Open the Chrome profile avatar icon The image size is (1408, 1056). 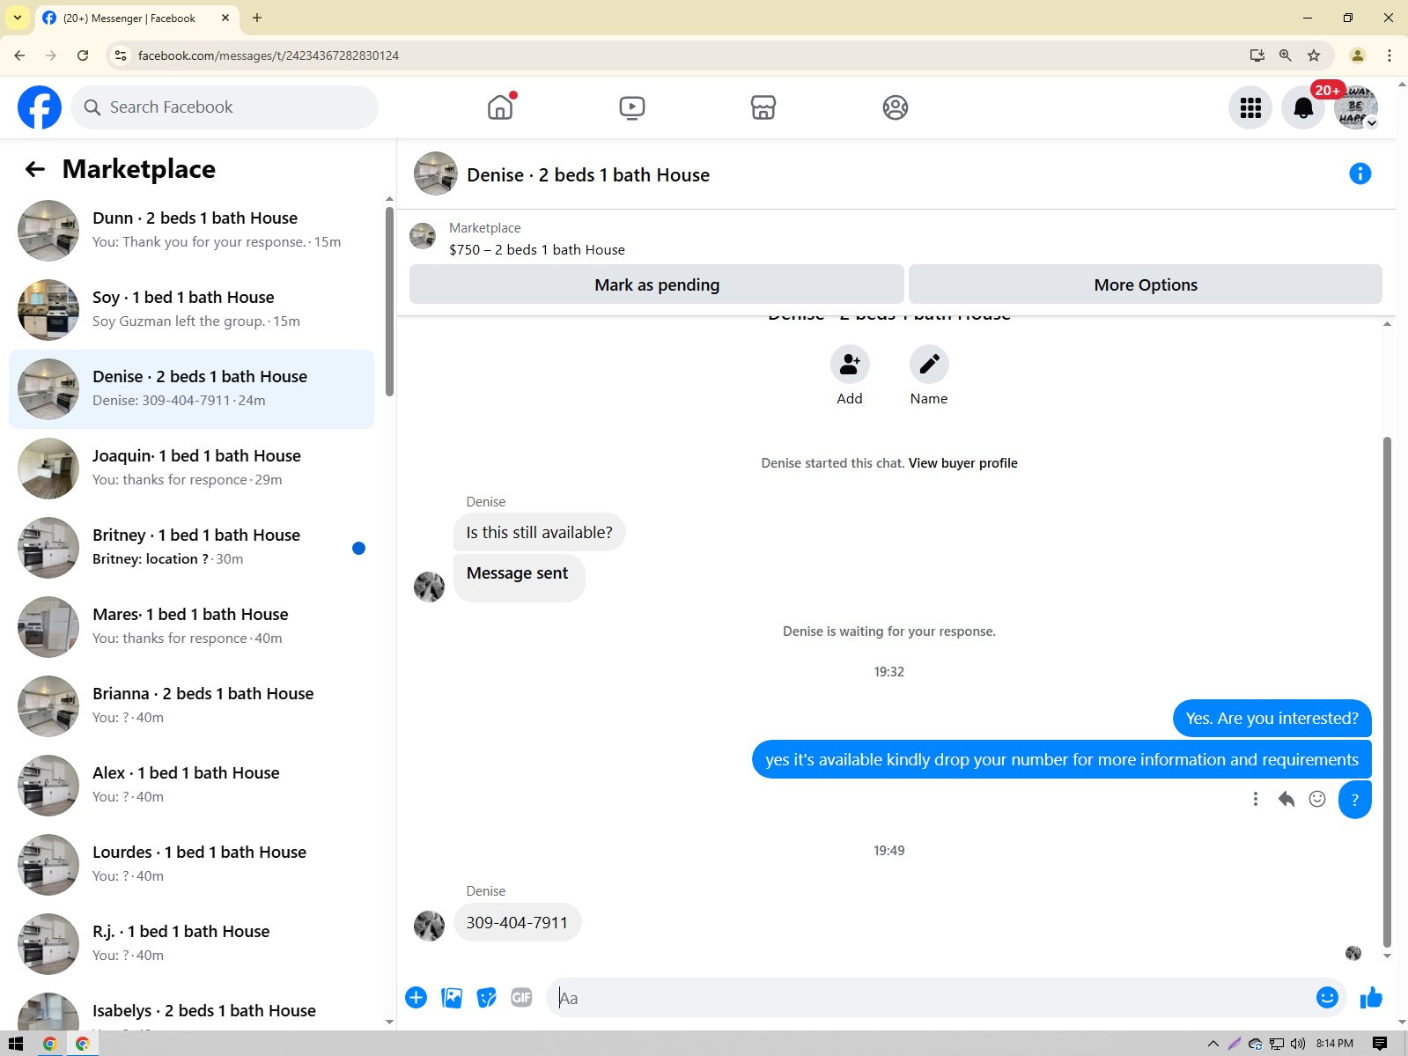tap(1358, 55)
